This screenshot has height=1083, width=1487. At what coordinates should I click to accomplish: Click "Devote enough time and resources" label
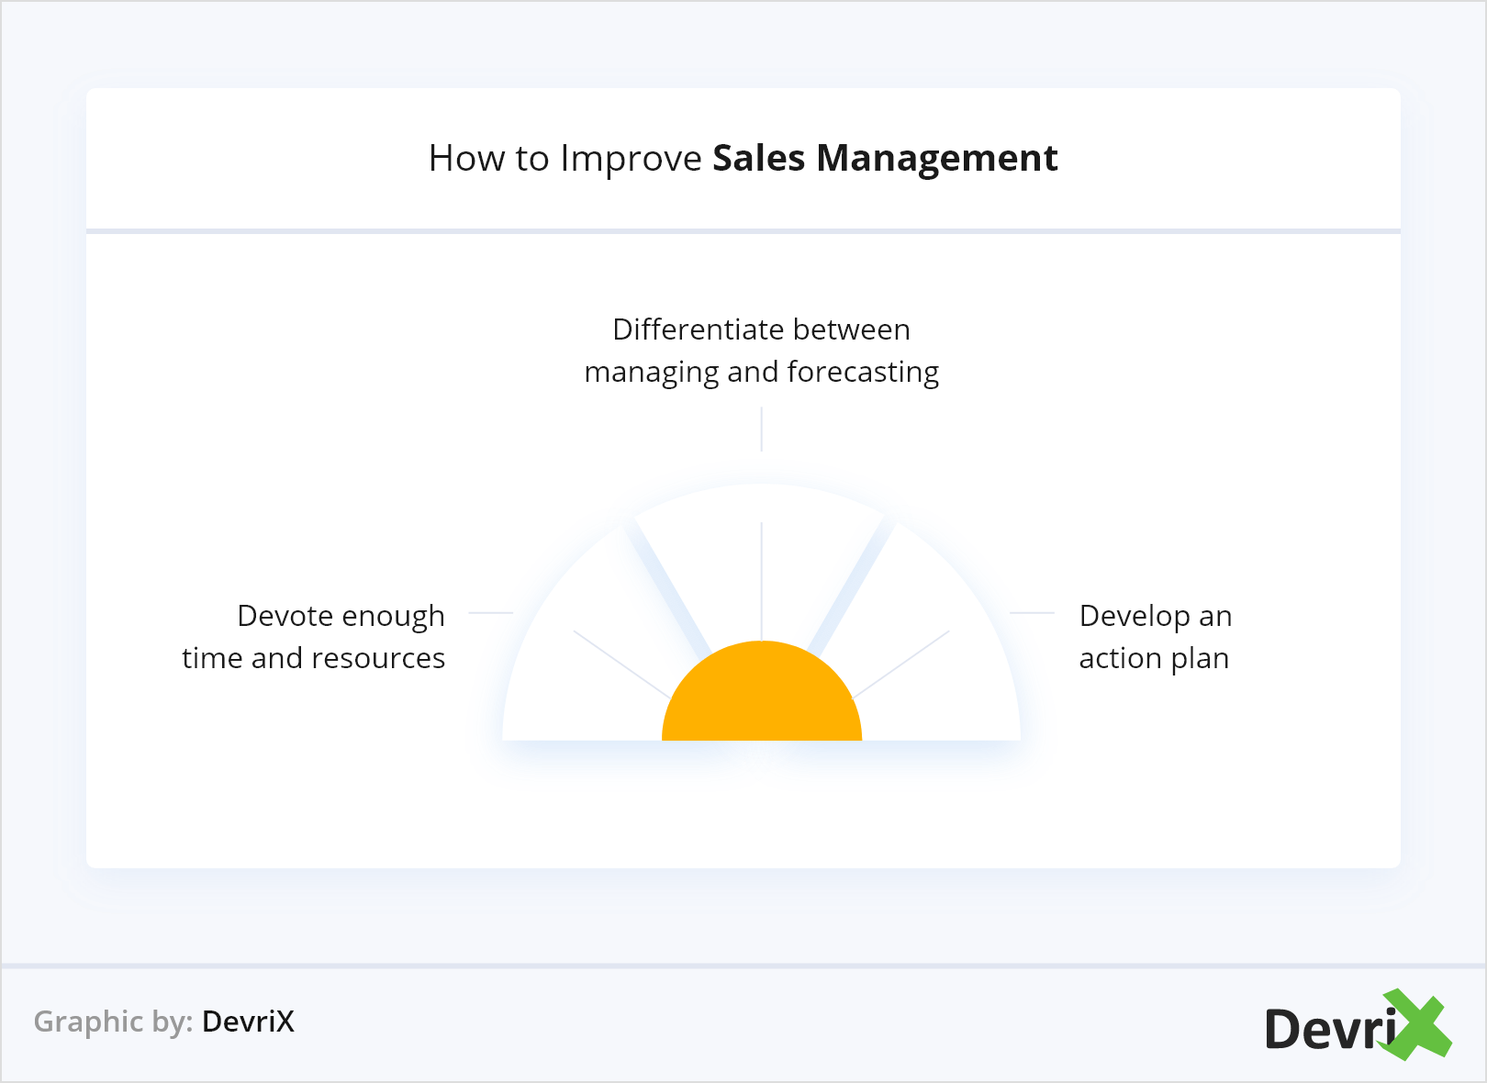(x=314, y=637)
